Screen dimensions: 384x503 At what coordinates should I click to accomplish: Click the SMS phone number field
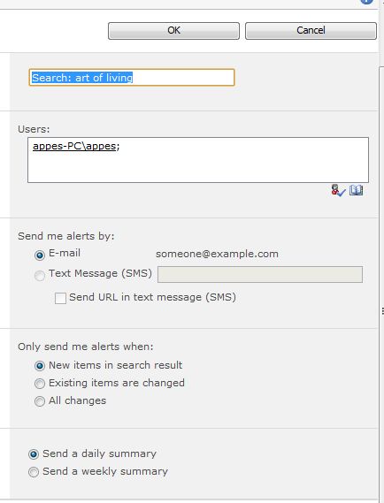click(260, 275)
